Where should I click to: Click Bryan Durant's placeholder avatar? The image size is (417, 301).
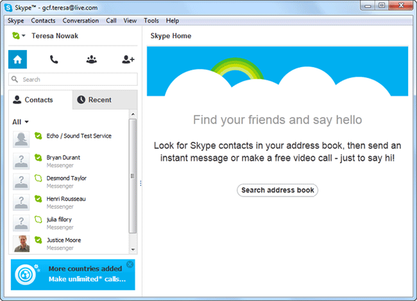[21, 161]
